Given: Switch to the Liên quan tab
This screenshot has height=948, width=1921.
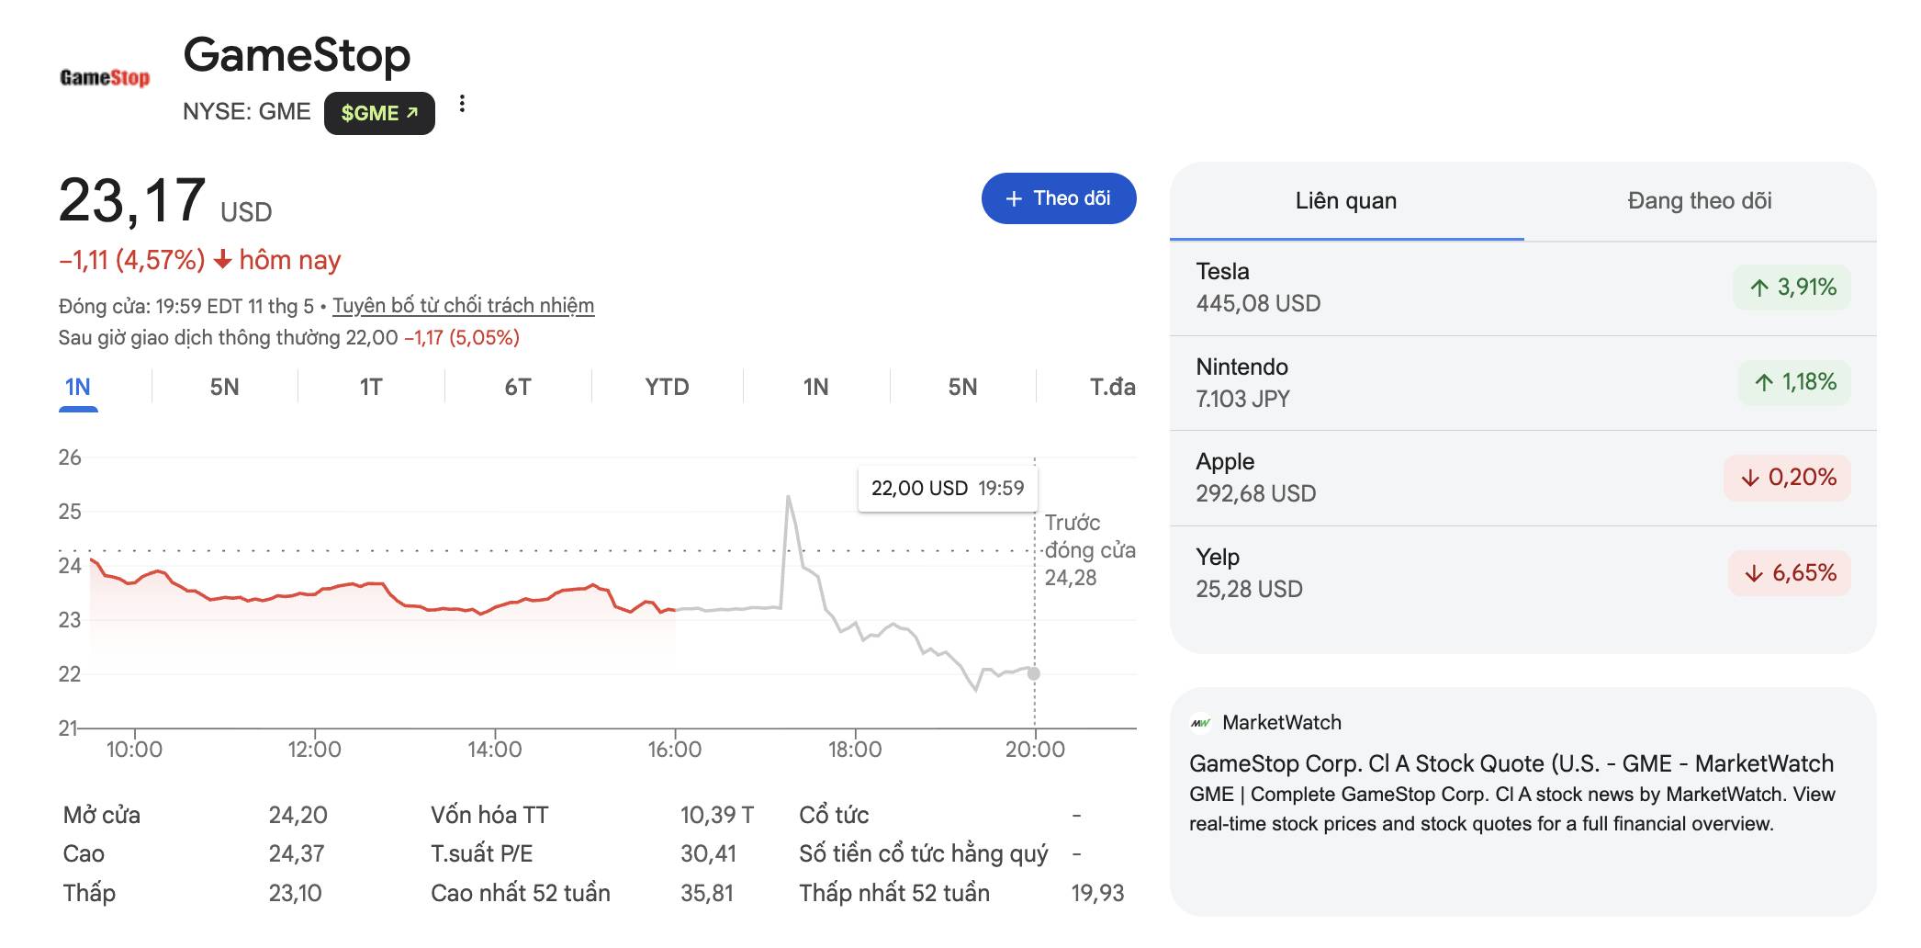Looking at the screenshot, I should pyautogui.click(x=1346, y=201).
